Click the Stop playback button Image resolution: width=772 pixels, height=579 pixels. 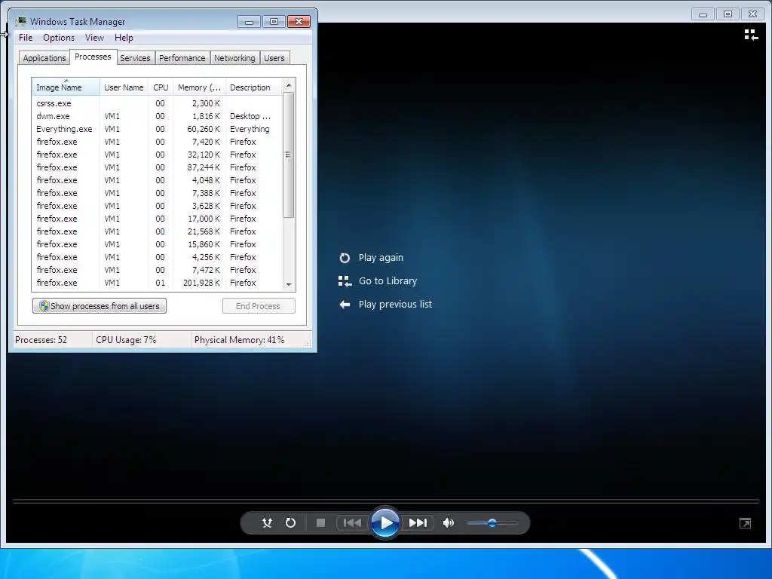320,523
